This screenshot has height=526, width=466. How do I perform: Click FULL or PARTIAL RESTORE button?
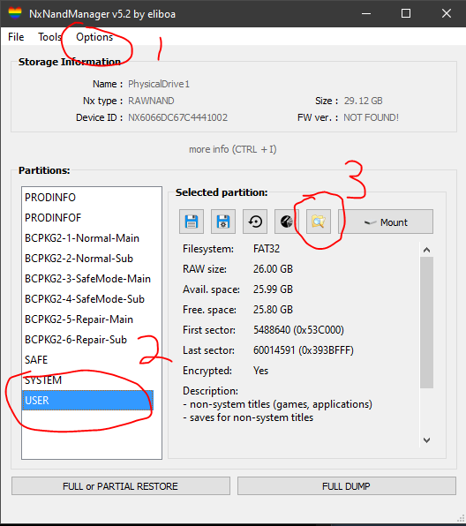121,486
